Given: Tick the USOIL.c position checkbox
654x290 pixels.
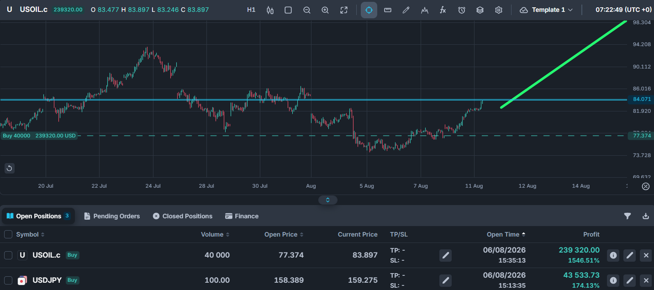Looking at the screenshot, I should coord(8,255).
